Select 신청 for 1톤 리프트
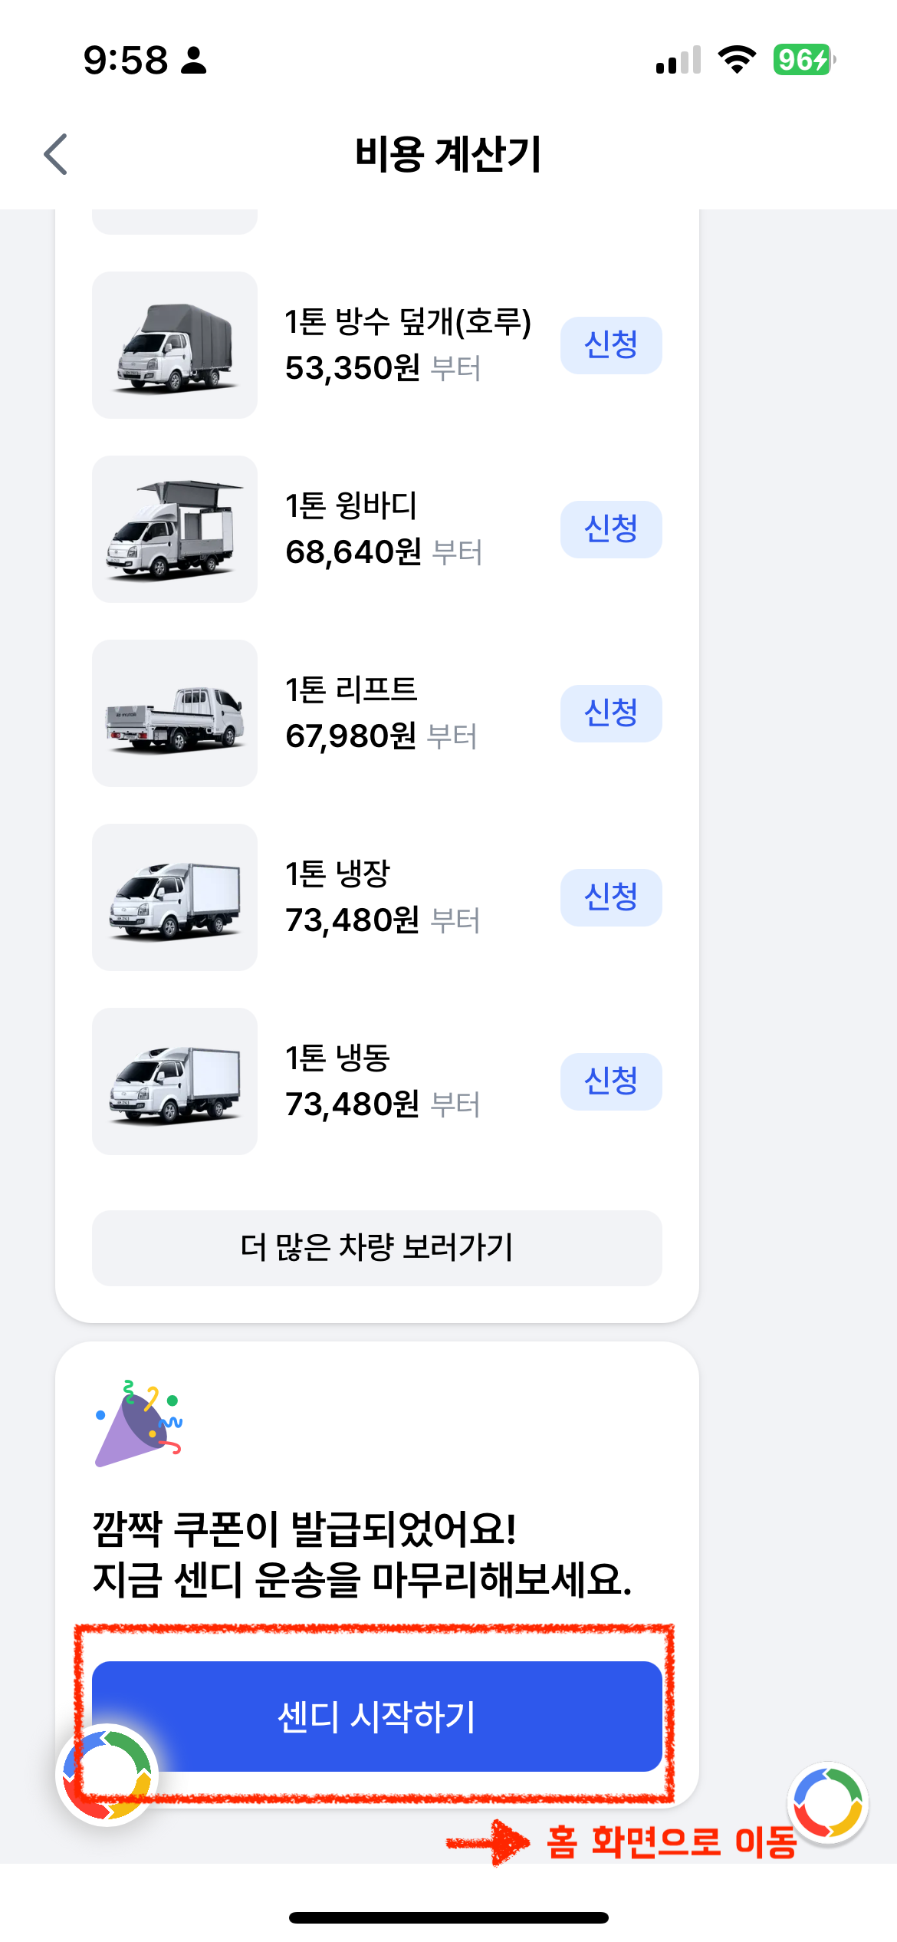Screen dimensions: 897x1942 (611, 713)
